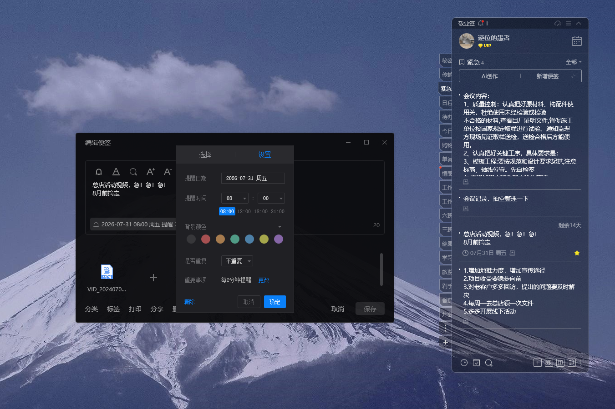Select the 健康 category tab in sidebar
This screenshot has height=409, width=615.
tap(446, 244)
